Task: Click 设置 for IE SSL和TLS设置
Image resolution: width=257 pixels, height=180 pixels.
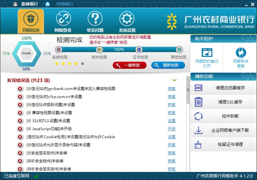Action: (x=171, y=121)
